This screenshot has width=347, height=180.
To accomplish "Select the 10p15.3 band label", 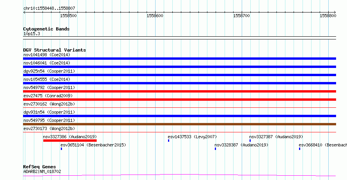I will (32, 34).
